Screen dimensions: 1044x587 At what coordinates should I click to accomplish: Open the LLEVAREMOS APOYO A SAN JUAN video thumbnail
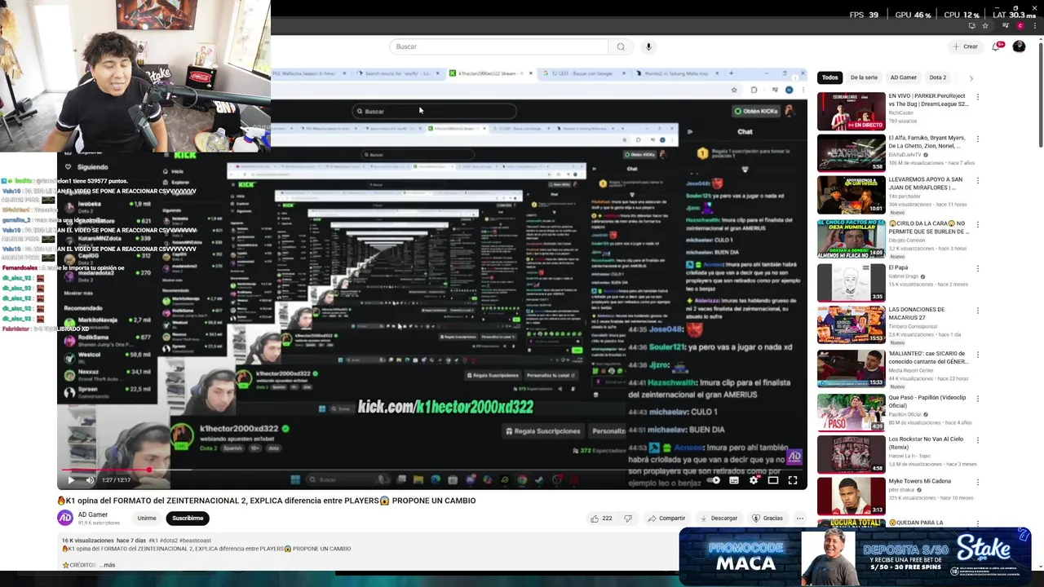[x=851, y=196]
